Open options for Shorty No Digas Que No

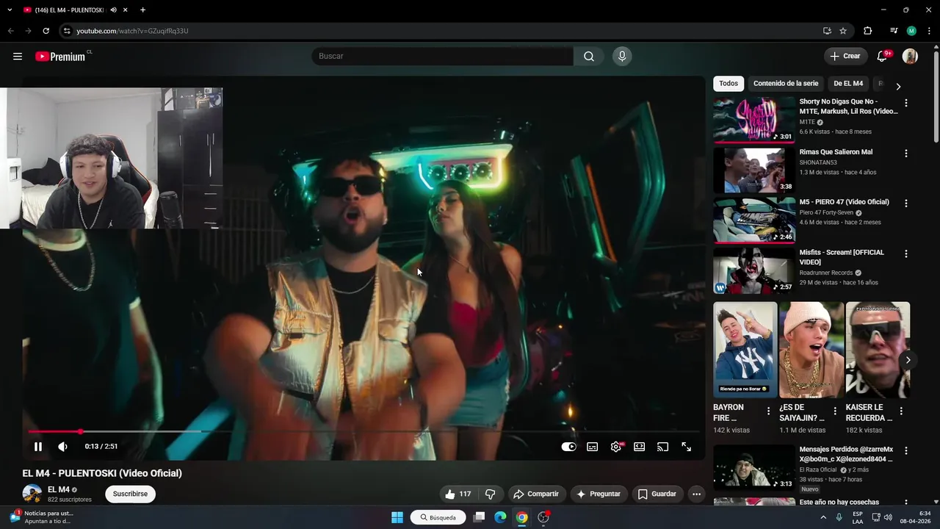point(905,104)
